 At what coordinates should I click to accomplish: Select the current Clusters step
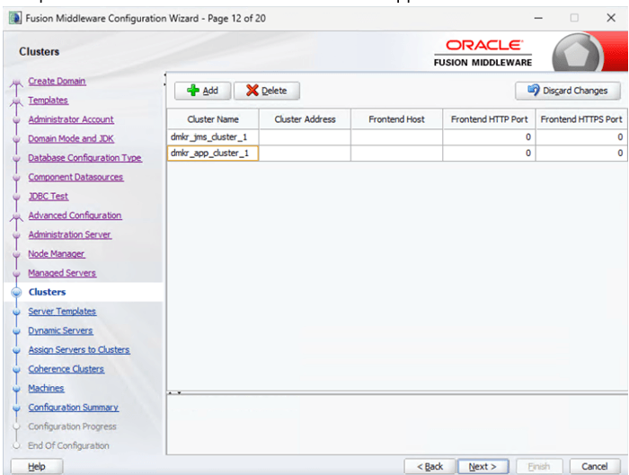click(47, 292)
